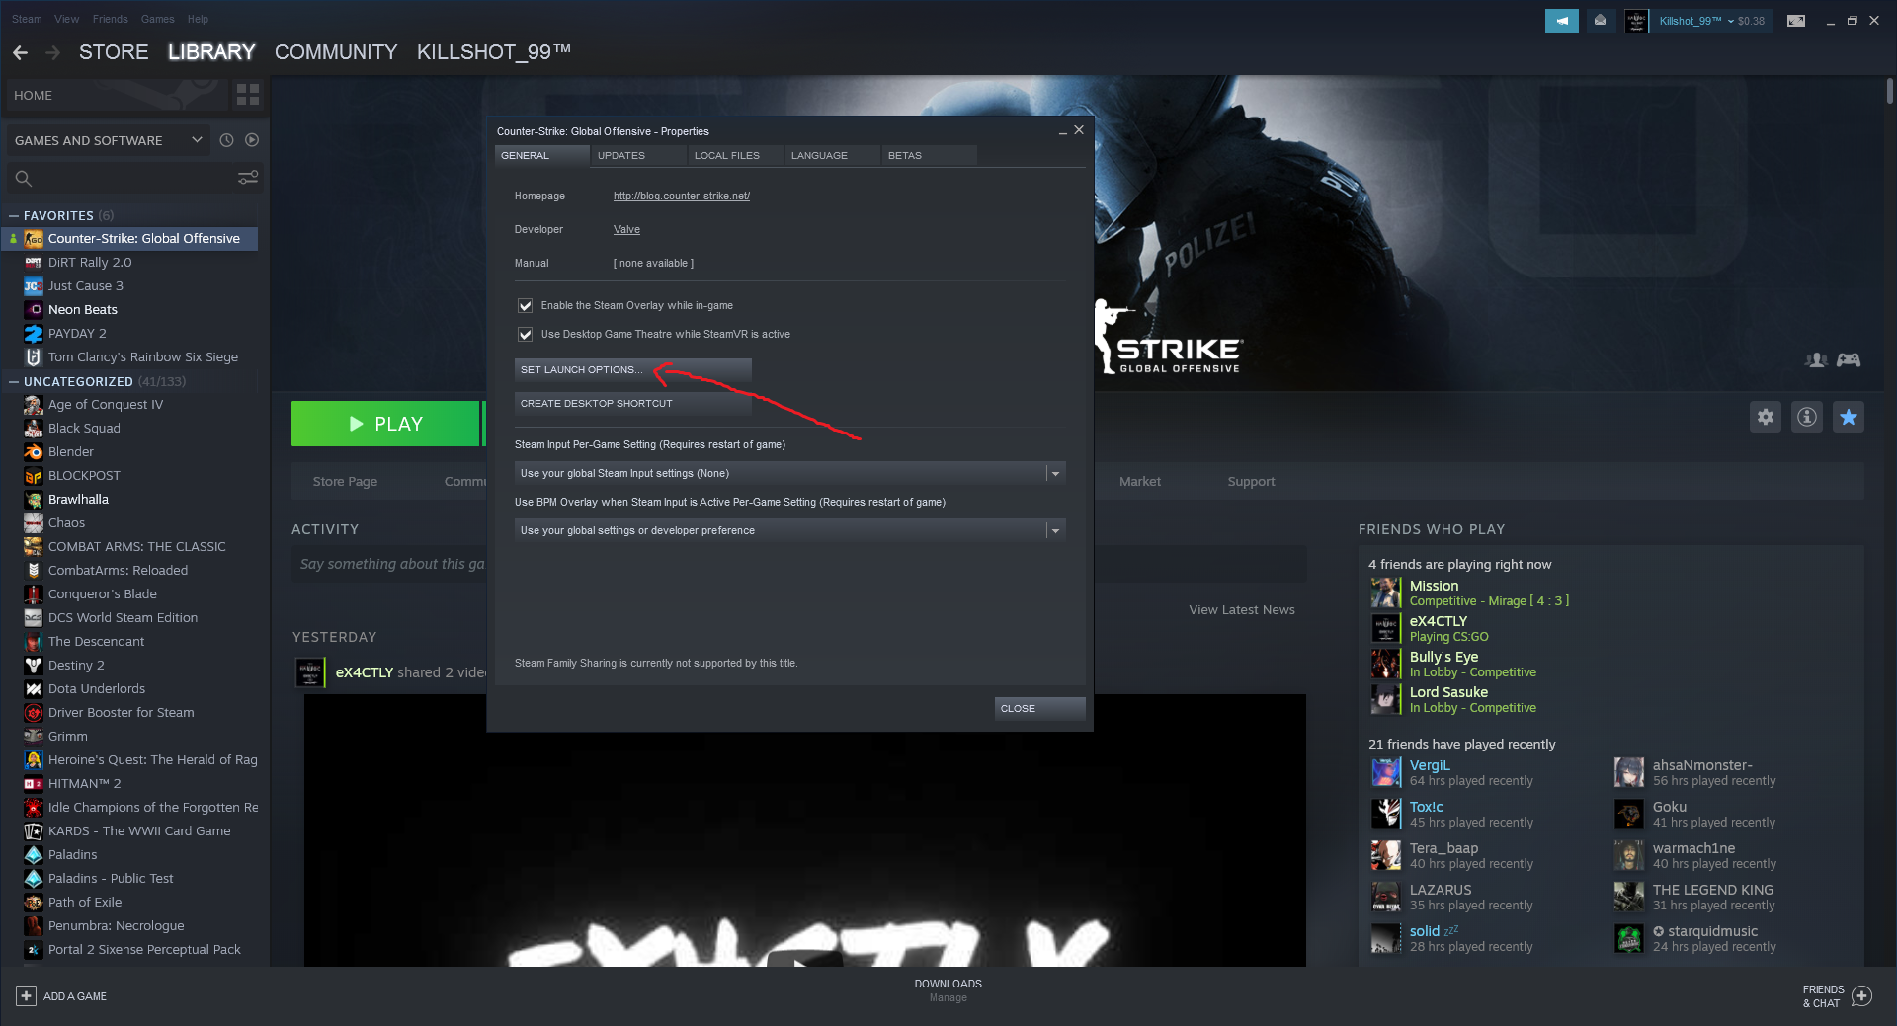1897x1026 pixels.
Task: Click the library page vertical scrollbar
Action: pos(1889,91)
